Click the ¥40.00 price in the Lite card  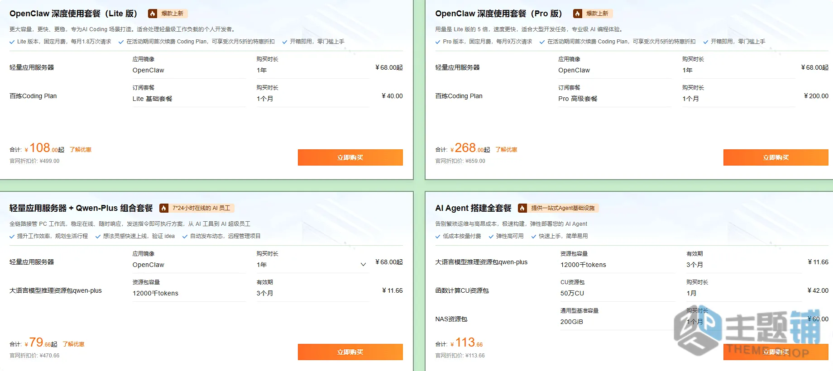392,96
